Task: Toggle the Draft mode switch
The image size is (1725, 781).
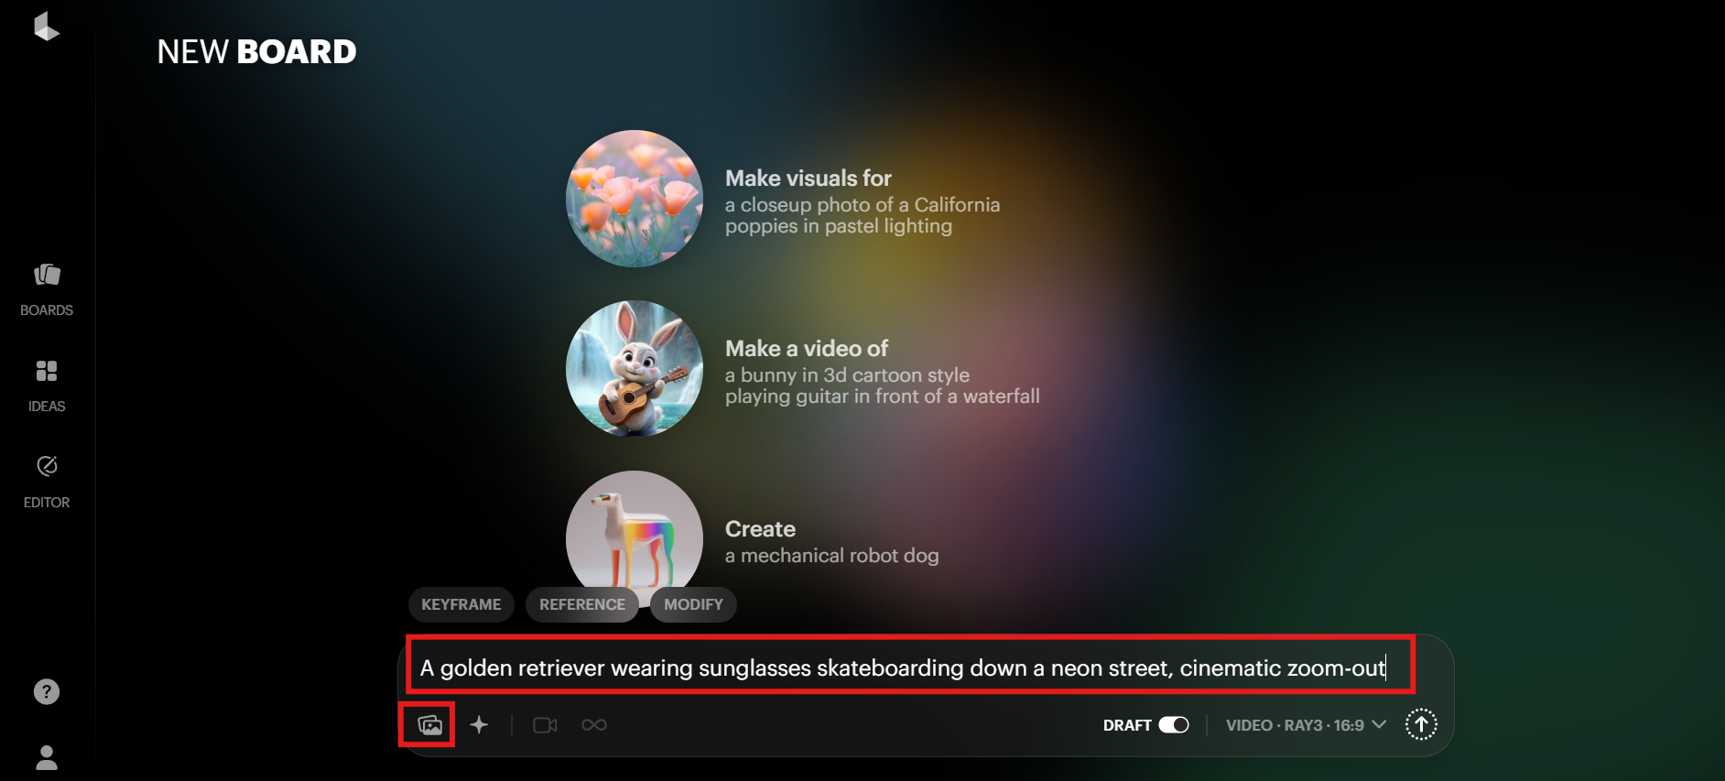Action: (1174, 725)
